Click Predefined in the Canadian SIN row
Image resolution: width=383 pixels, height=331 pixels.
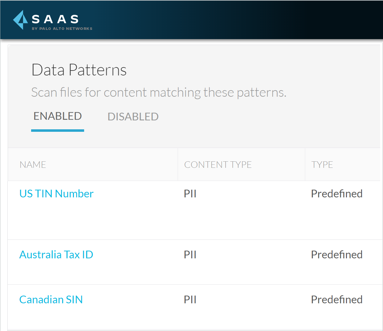pos(336,300)
